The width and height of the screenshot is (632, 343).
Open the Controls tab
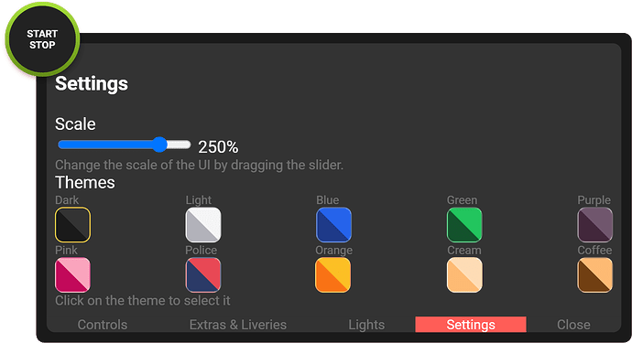[x=103, y=325]
